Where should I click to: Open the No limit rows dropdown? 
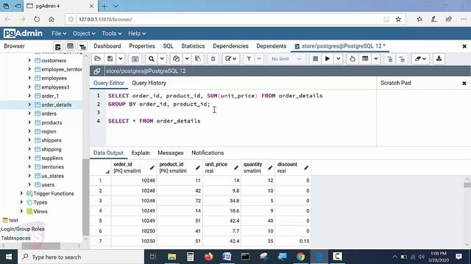click(286, 59)
